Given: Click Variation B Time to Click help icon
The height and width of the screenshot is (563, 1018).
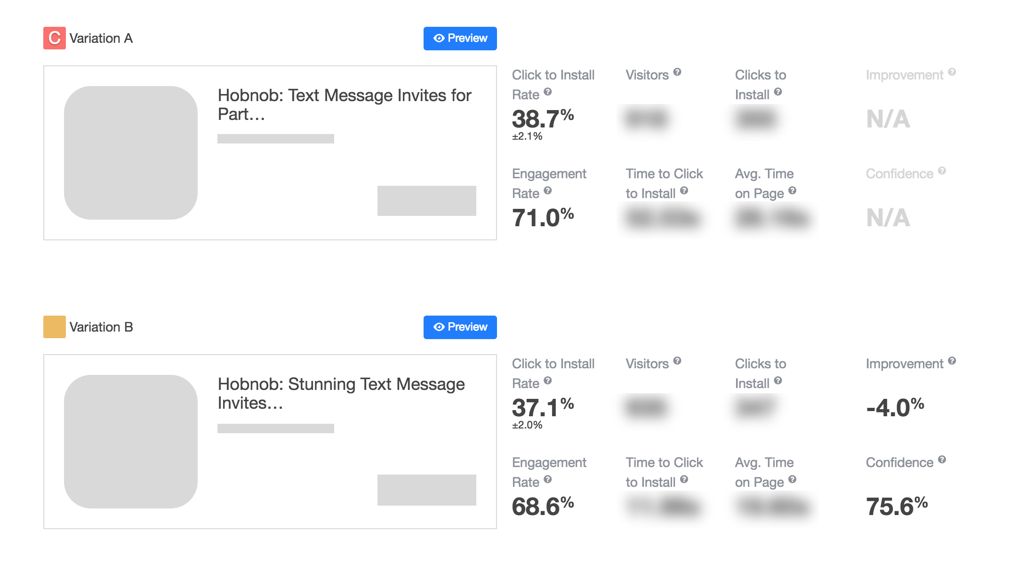Looking at the screenshot, I should click(x=684, y=479).
